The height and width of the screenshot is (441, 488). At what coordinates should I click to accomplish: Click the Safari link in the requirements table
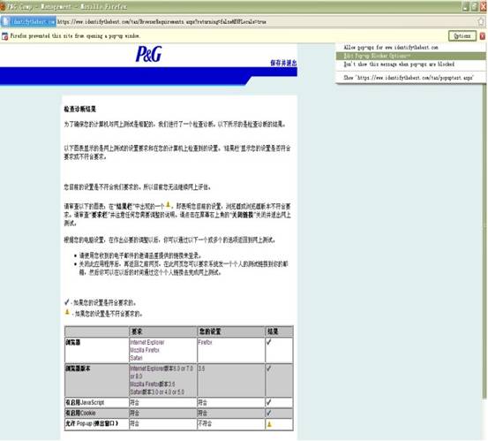pos(136,358)
